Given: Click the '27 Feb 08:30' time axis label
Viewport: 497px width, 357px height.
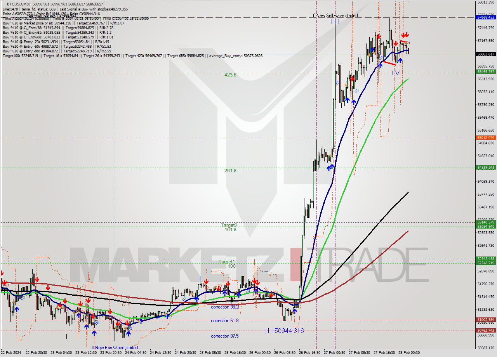Looking at the screenshot, I should pyautogui.click(x=360, y=353).
